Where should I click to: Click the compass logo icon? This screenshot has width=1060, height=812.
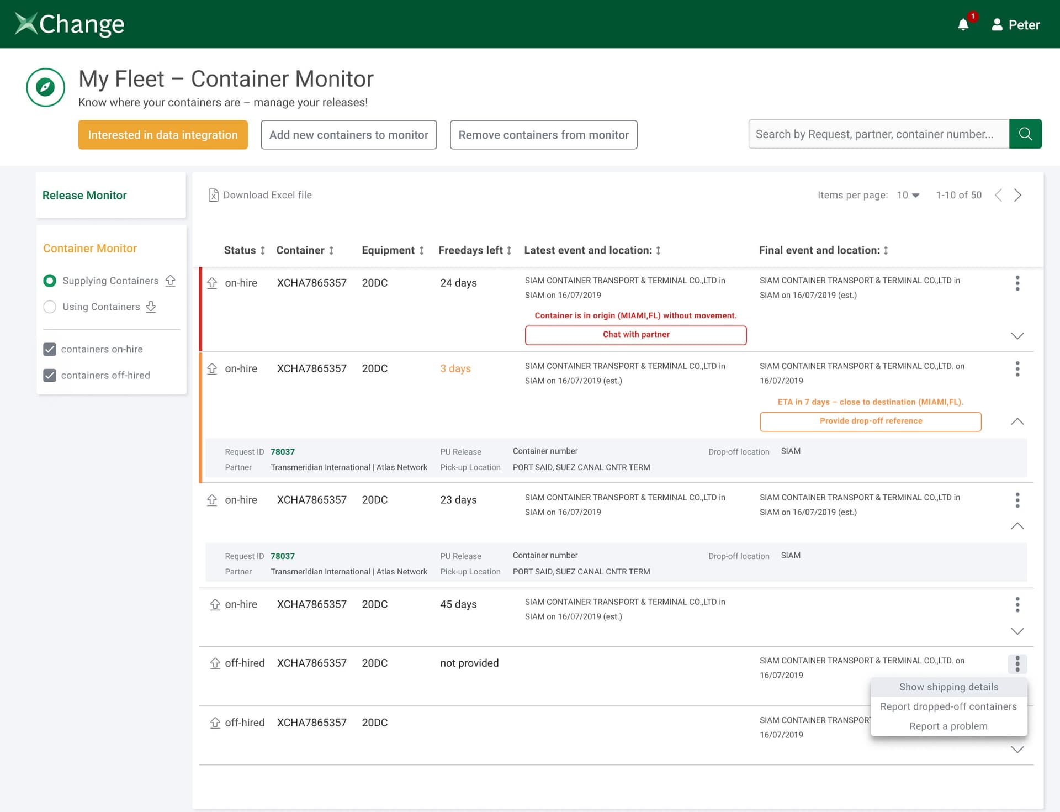(x=45, y=87)
